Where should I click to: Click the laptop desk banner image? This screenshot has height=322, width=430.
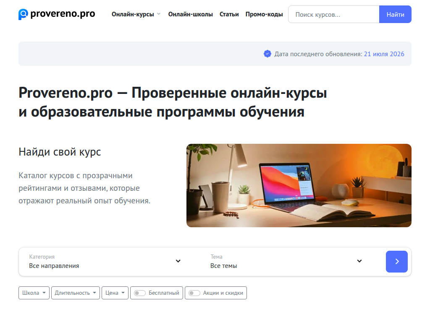coord(299,185)
